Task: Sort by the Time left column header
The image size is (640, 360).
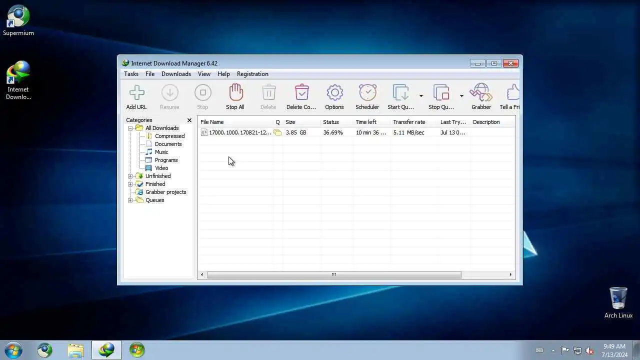Action: [x=371, y=122]
